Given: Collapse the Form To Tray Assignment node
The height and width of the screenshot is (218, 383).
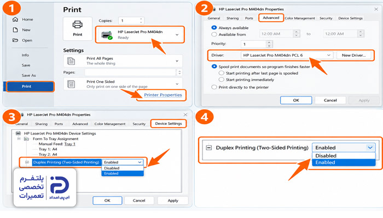Looking at the screenshot, I should [19, 138].
